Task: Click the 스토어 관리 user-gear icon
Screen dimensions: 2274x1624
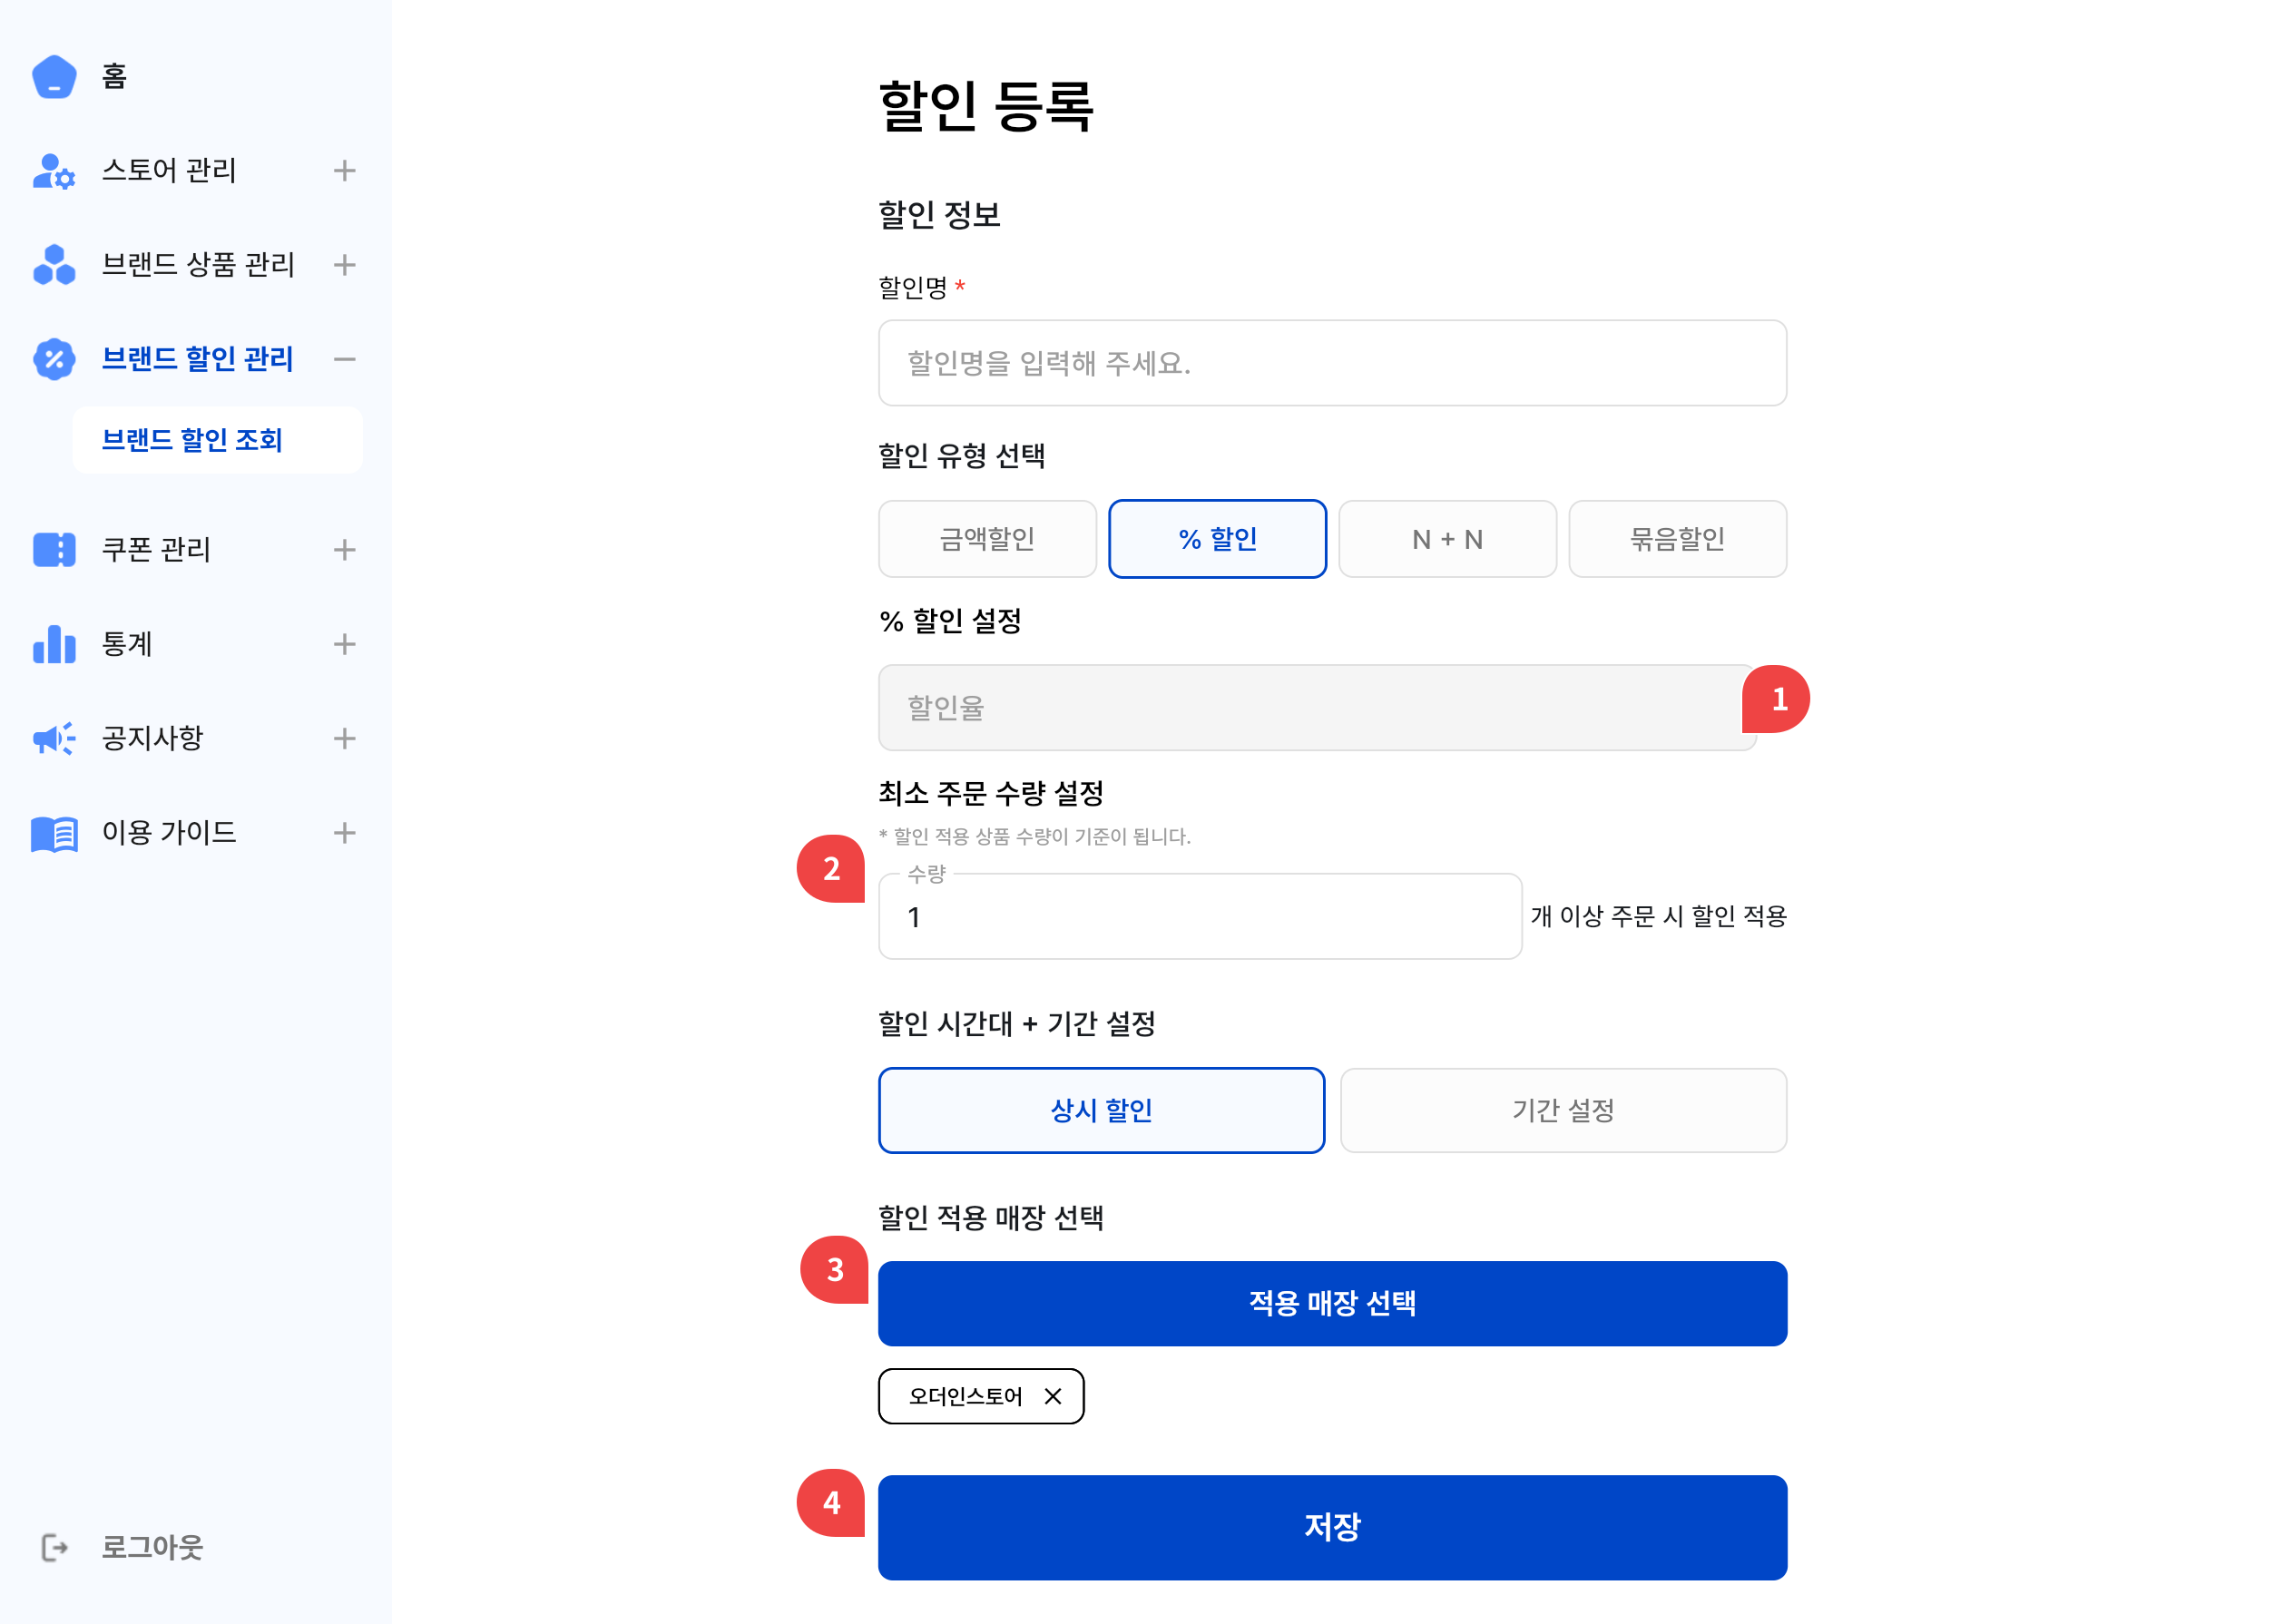Action: [54, 171]
